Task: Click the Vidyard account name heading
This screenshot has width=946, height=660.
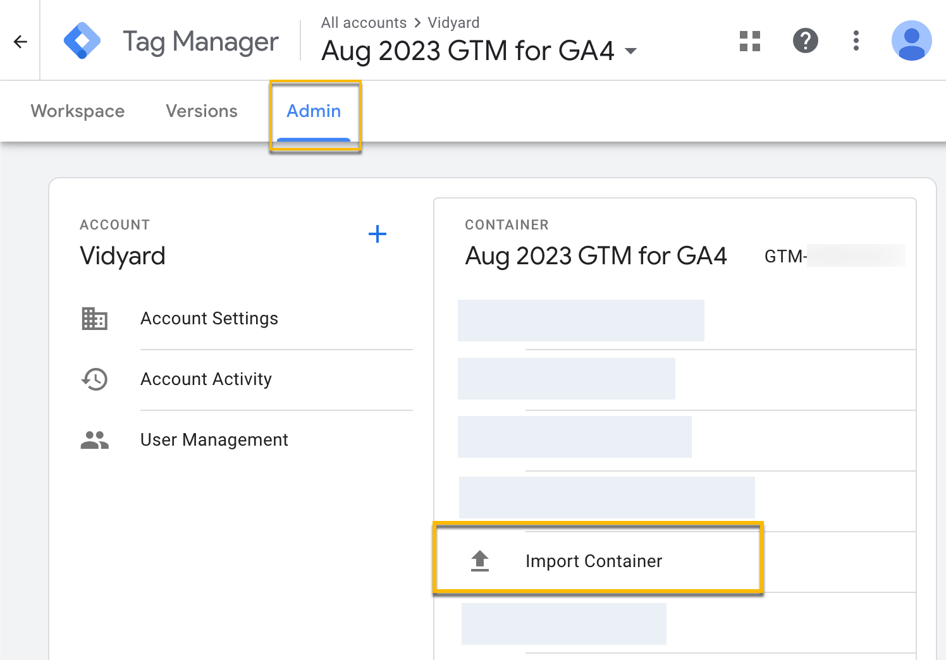Action: click(123, 256)
